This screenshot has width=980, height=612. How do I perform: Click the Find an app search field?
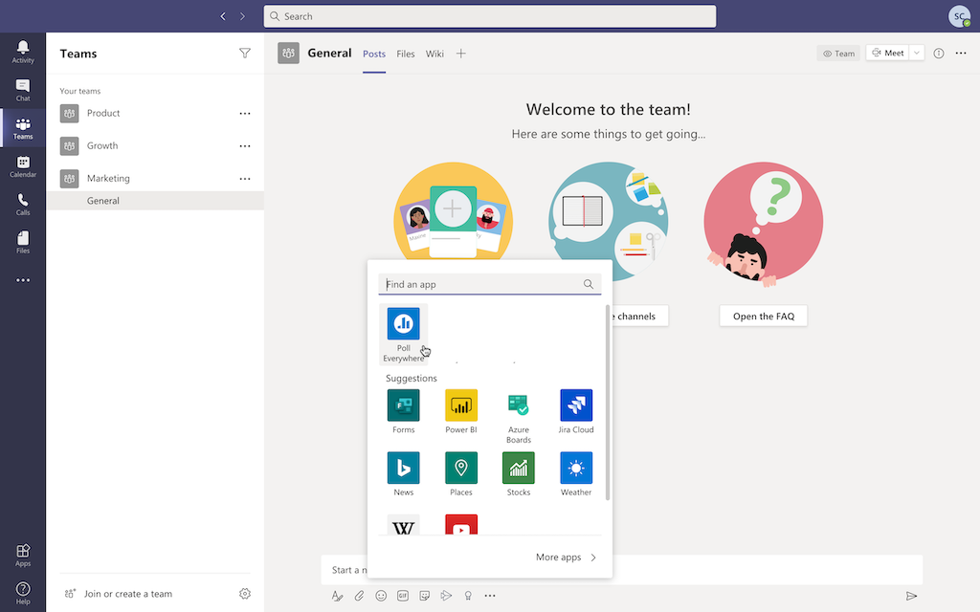(490, 284)
